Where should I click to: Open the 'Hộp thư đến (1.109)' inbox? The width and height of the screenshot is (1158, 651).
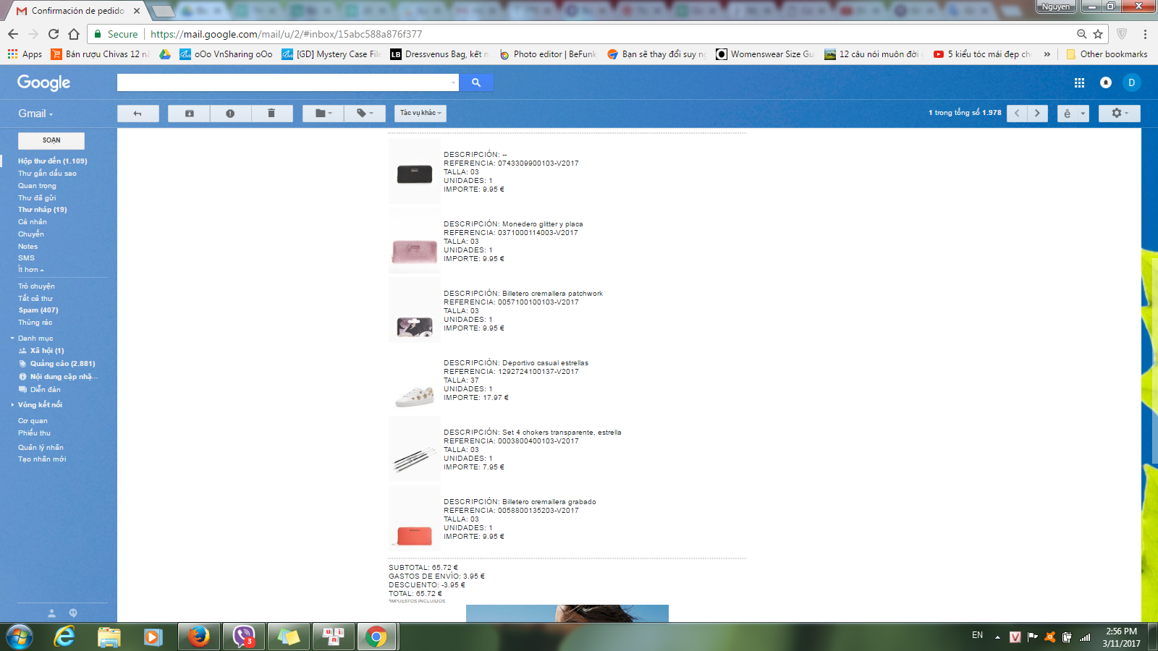pos(52,161)
